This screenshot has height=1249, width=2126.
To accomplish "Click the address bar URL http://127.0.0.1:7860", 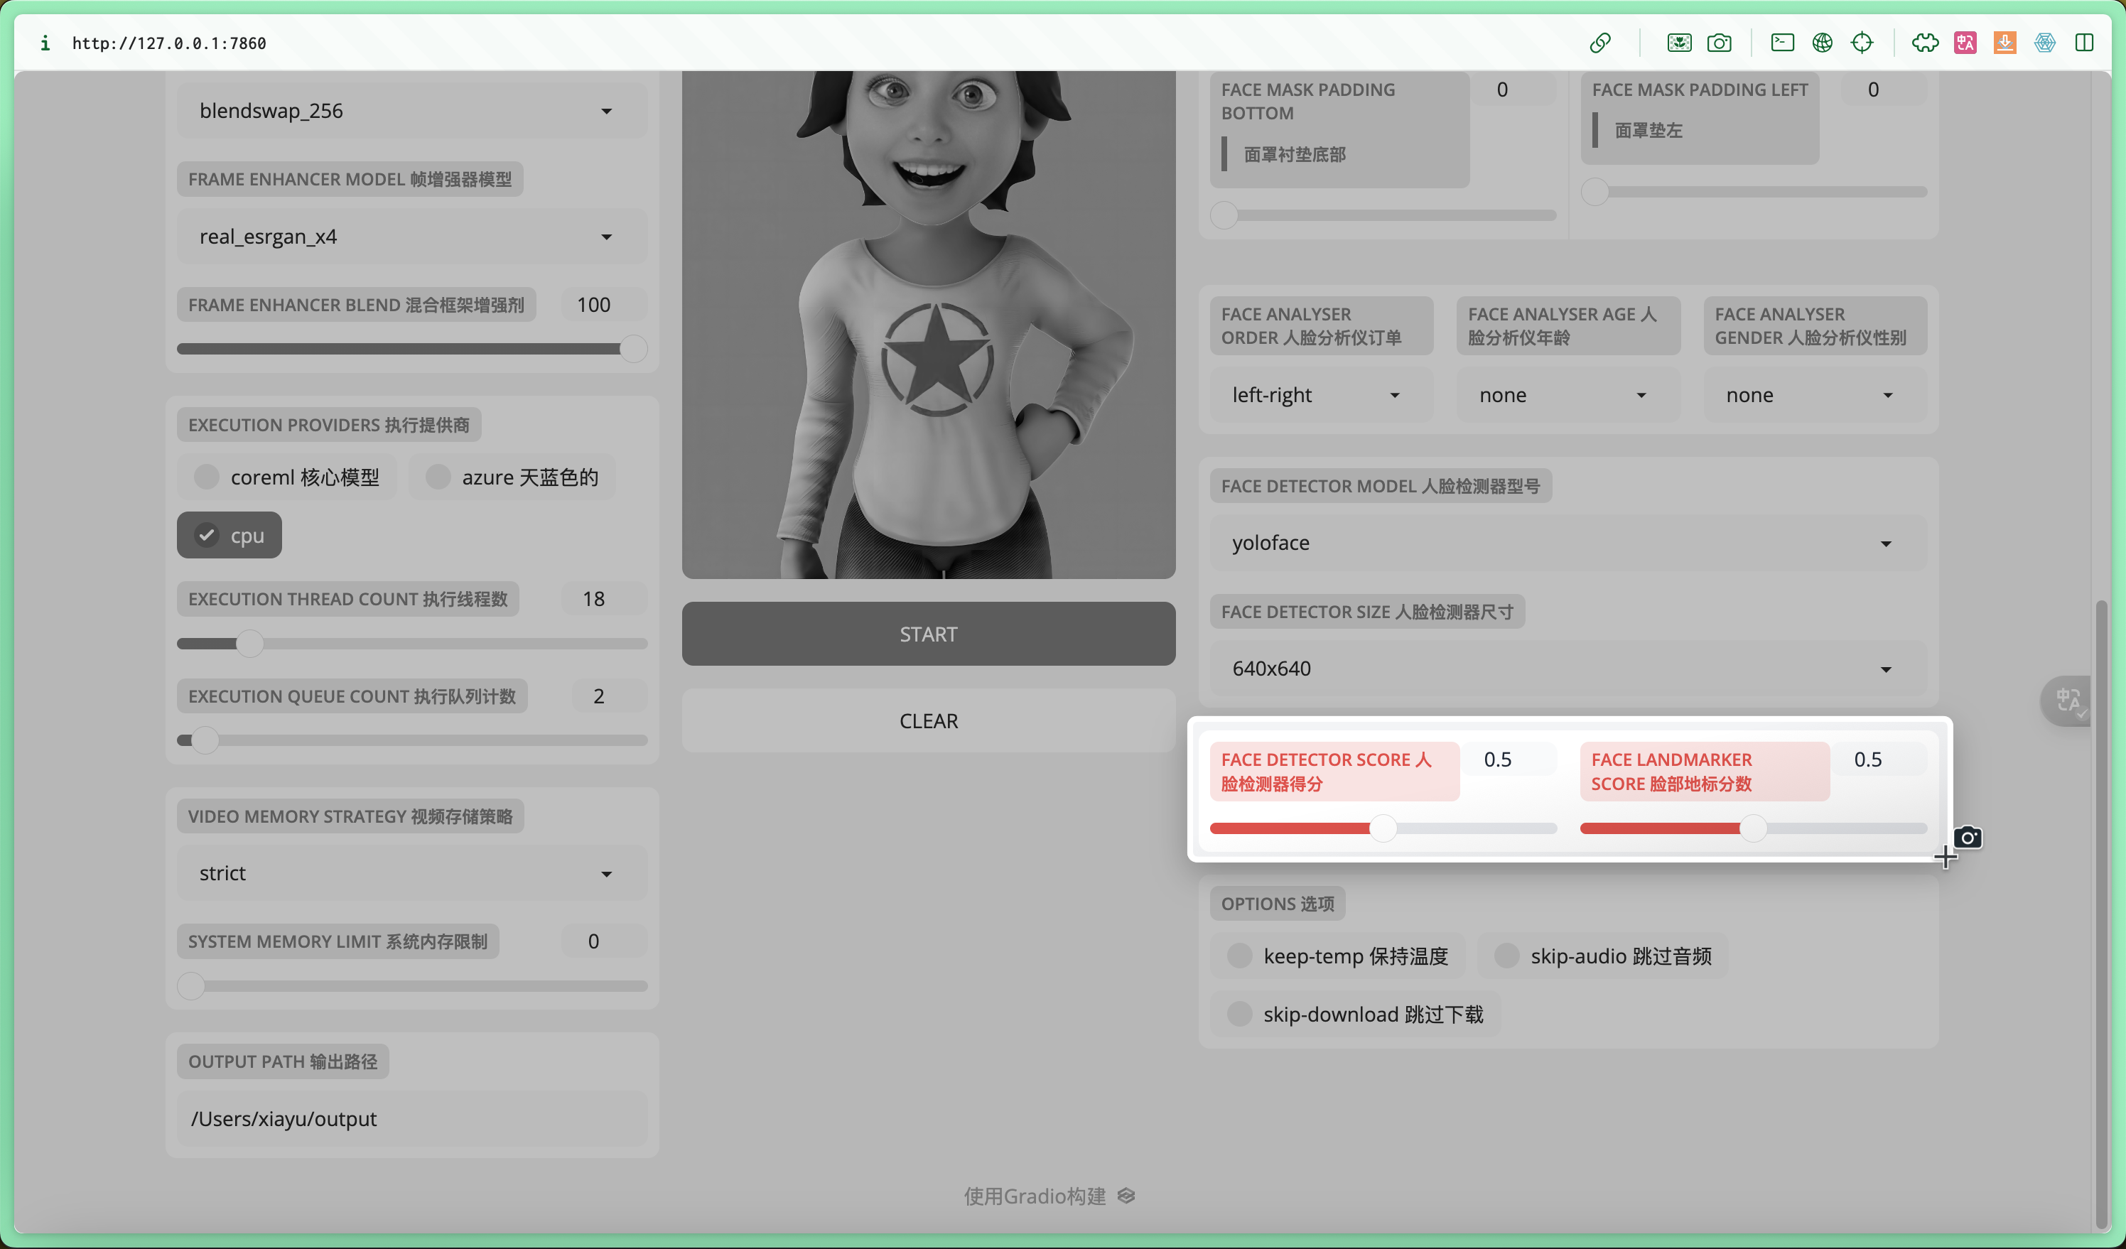I will click(x=168, y=43).
